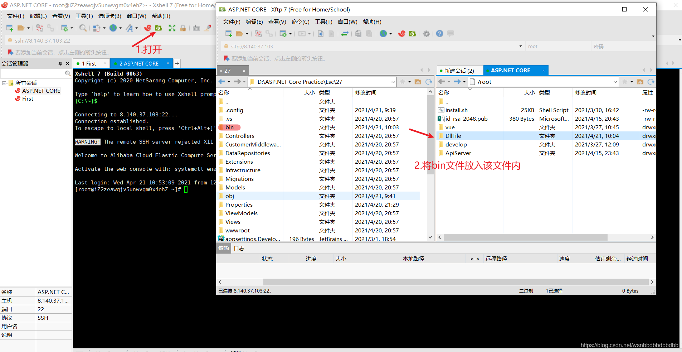Select install.sh in remote pane
This screenshot has width=682, height=352.
click(x=456, y=110)
